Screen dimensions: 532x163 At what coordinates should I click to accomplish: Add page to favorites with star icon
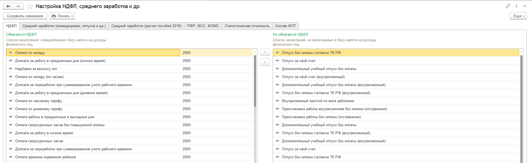30,6
